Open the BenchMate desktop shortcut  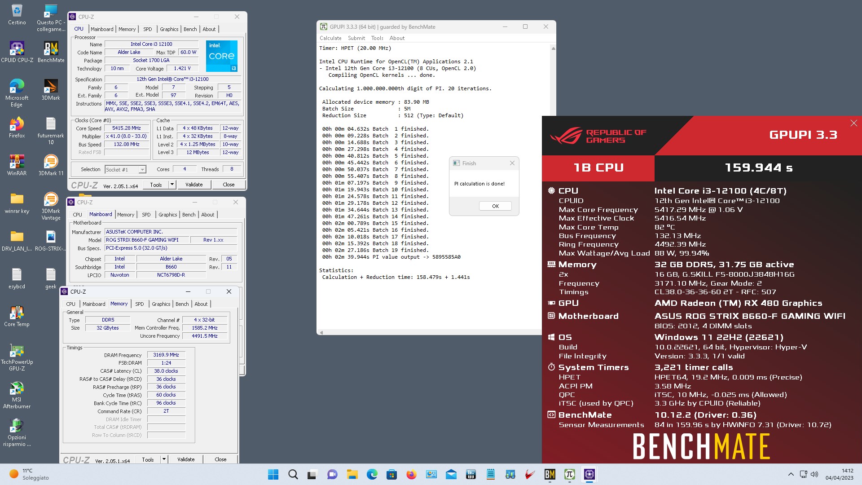tap(51, 52)
